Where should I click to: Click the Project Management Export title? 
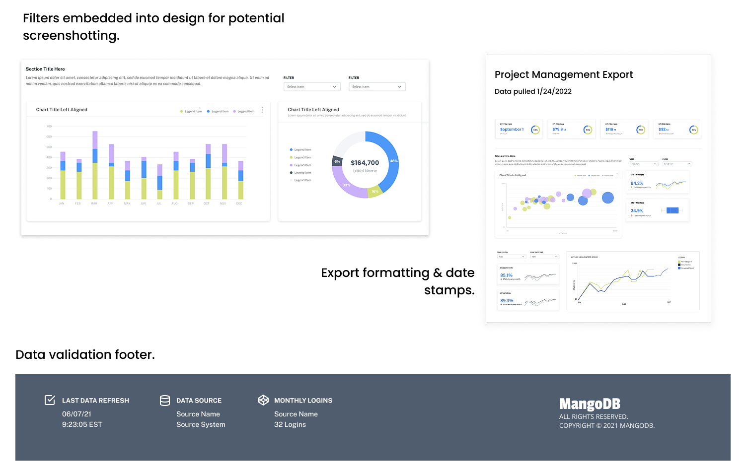pos(564,74)
